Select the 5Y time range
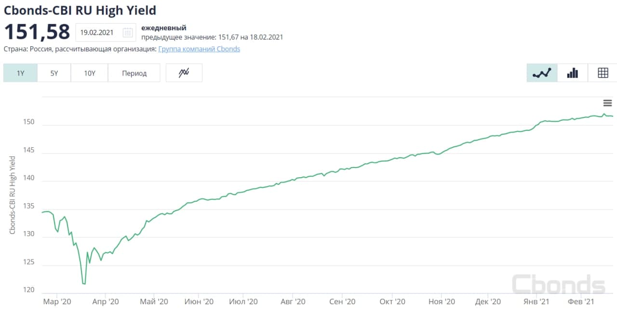The width and height of the screenshot is (617, 311). point(54,73)
